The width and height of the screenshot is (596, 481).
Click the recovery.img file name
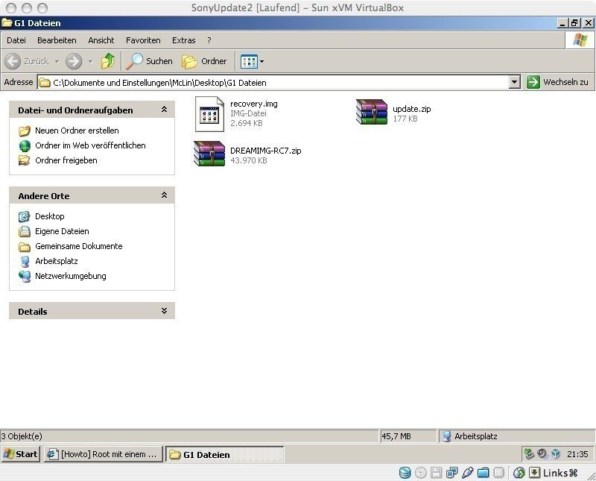point(253,104)
